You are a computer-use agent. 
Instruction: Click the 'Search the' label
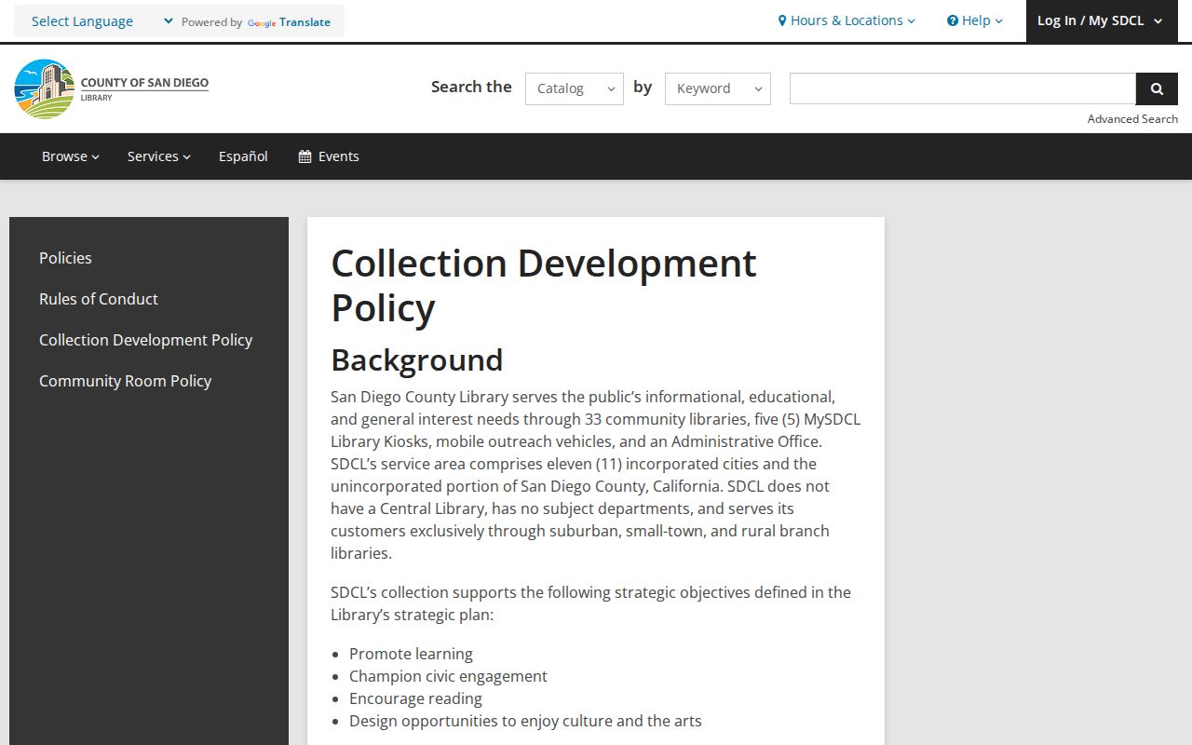click(471, 87)
